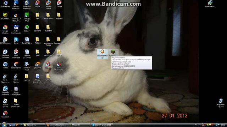Open the ipod folder

38,53
